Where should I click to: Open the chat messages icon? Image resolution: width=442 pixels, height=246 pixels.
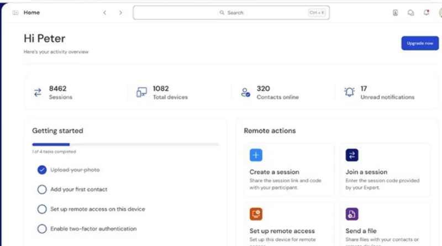pos(411,13)
